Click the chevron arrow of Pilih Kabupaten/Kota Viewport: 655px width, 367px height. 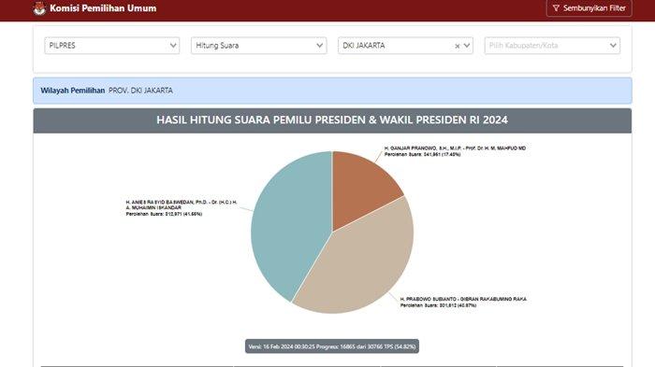click(x=613, y=46)
